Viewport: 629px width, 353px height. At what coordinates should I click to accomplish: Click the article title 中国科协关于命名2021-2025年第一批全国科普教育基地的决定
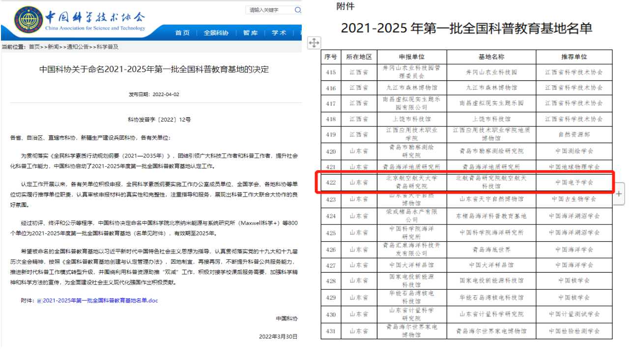click(154, 69)
